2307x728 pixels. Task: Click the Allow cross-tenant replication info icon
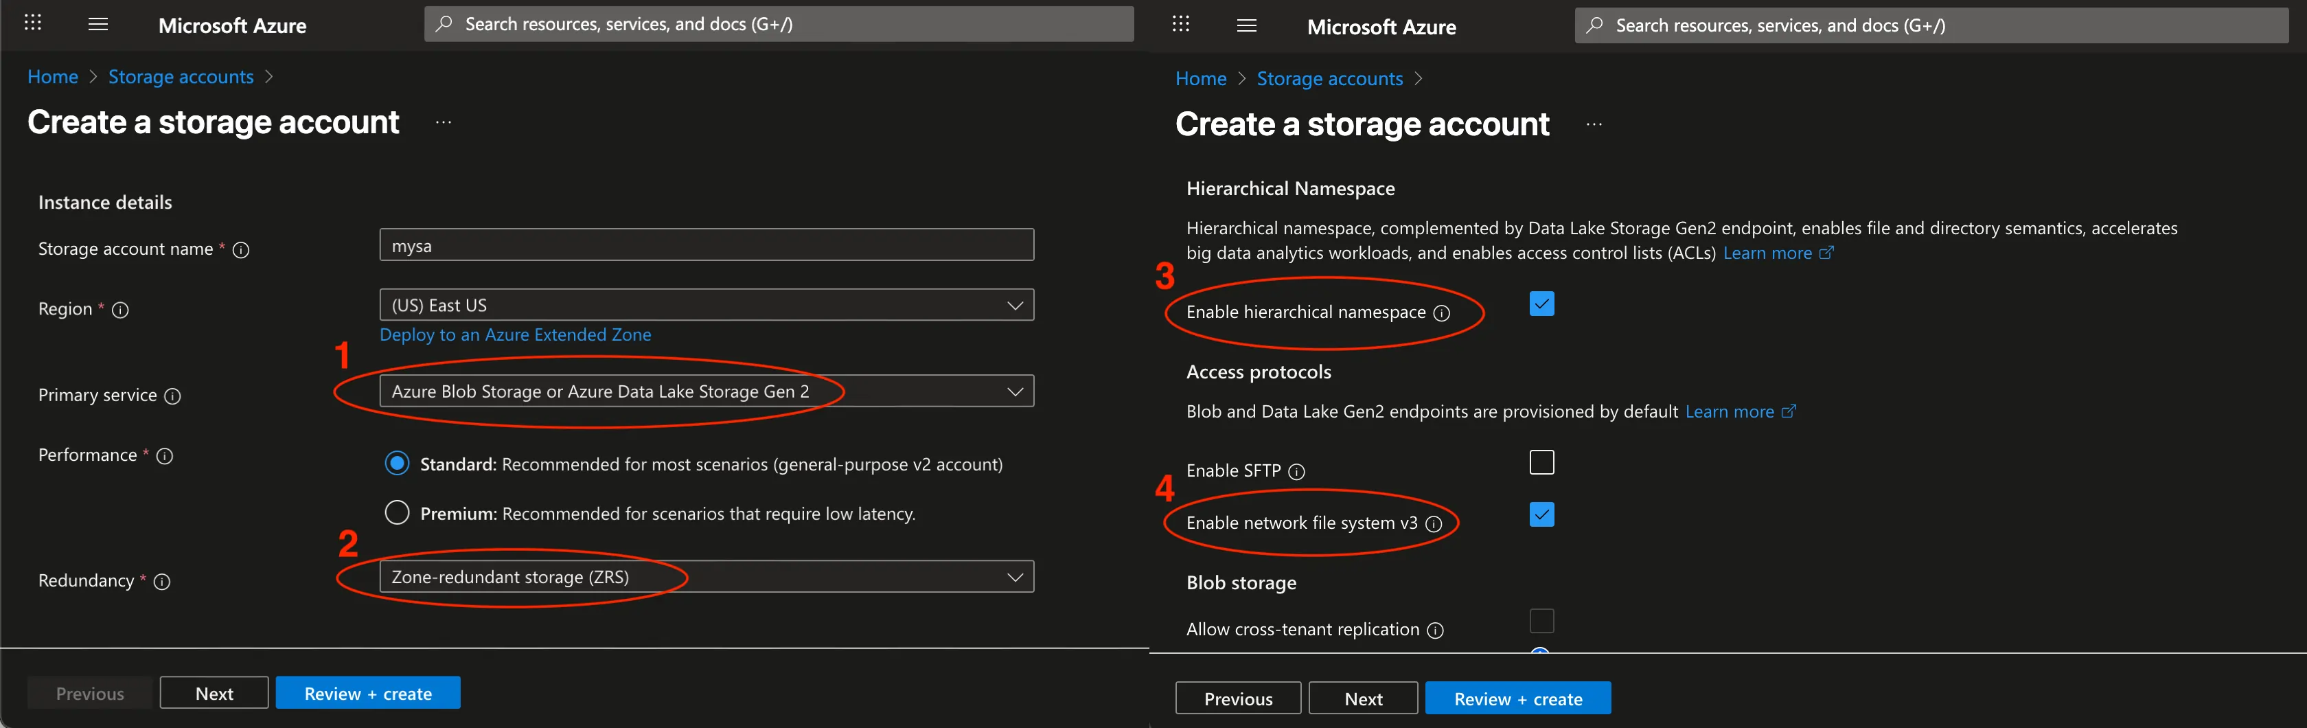click(x=1436, y=630)
